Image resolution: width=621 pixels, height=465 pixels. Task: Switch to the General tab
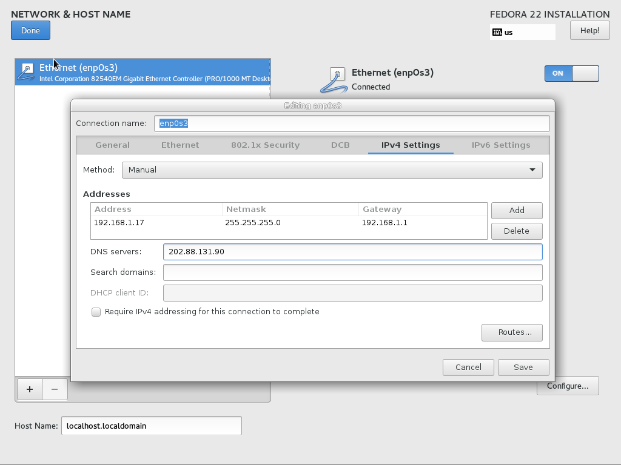pyautogui.click(x=112, y=145)
